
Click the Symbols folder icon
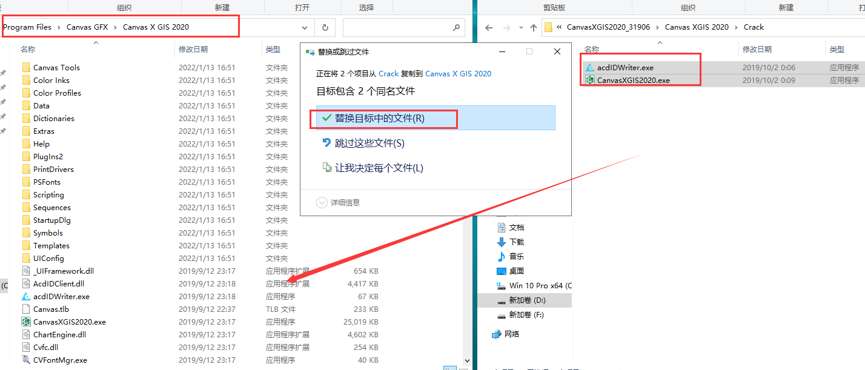[x=26, y=233]
